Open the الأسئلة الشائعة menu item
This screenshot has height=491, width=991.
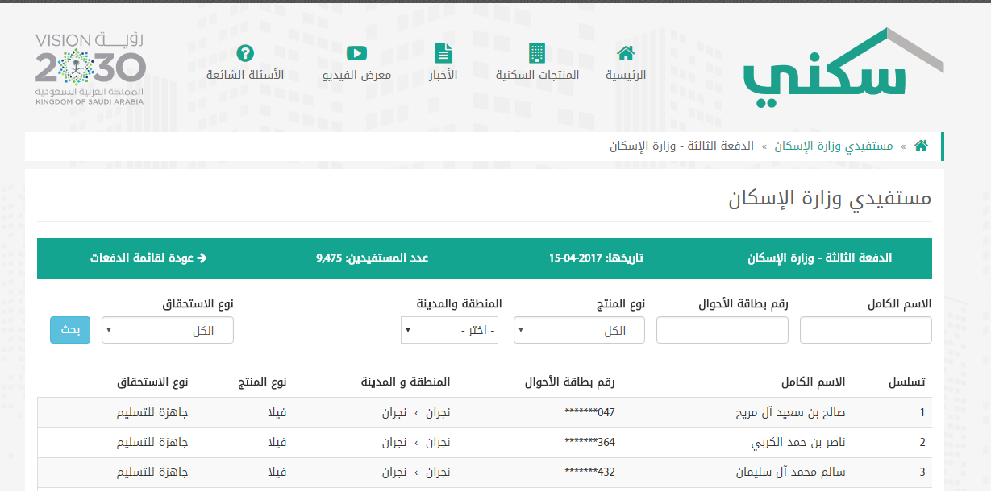point(245,75)
